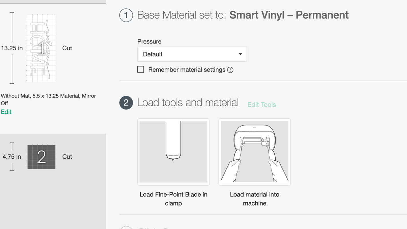Click the step 2 Load tools circle icon
Screen dimensions: 407x229
pos(125,102)
